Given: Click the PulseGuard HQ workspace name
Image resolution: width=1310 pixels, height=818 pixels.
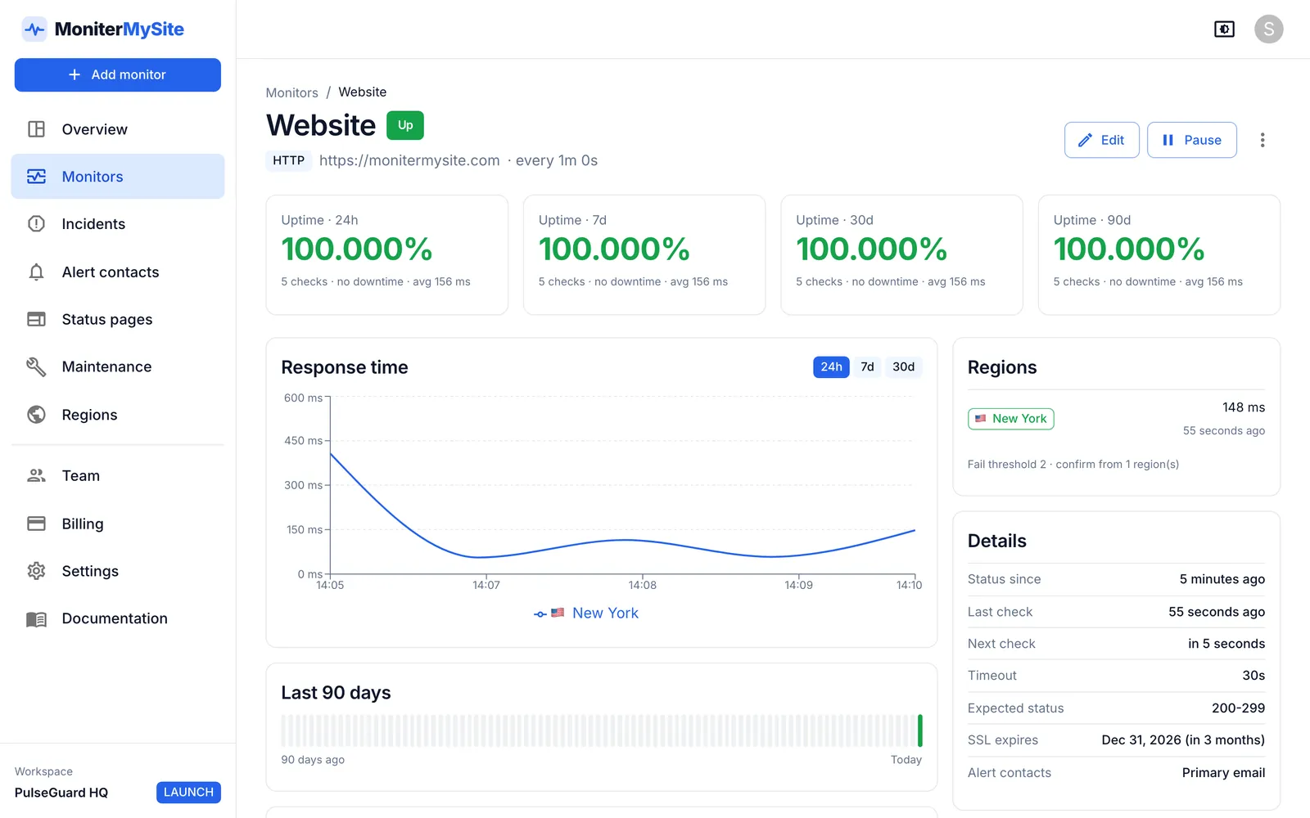Looking at the screenshot, I should tap(61, 793).
